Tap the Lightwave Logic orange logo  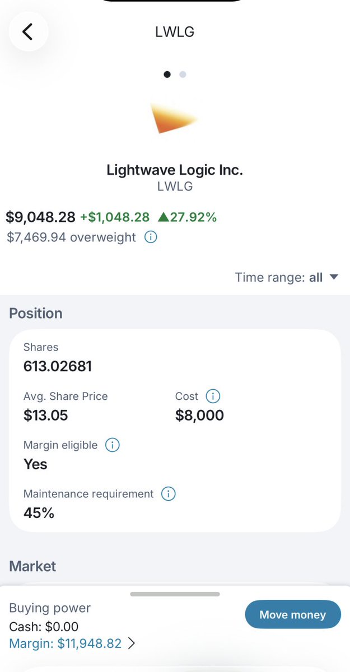[x=174, y=118]
